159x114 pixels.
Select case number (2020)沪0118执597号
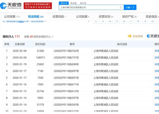tap(66, 98)
